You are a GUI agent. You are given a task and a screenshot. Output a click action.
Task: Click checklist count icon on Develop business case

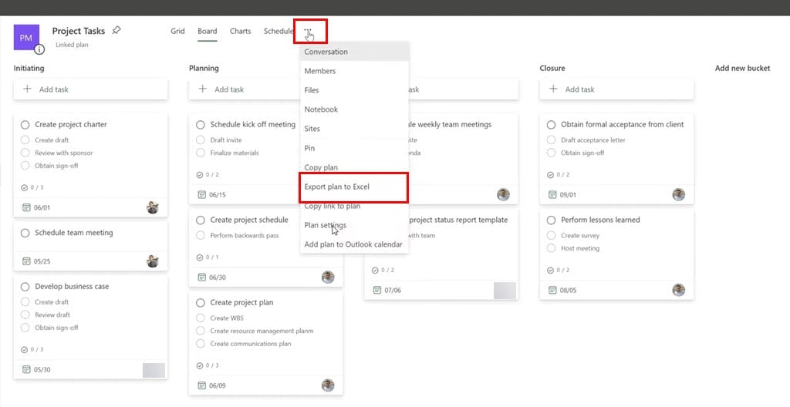[x=24, y=350]
